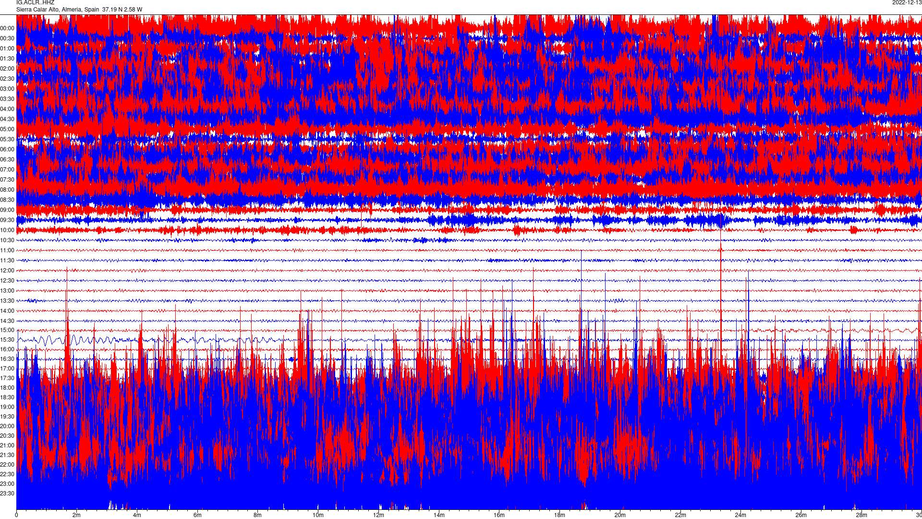Select the 07:00 time row label

pyautogui.click(x=7, y=170)
